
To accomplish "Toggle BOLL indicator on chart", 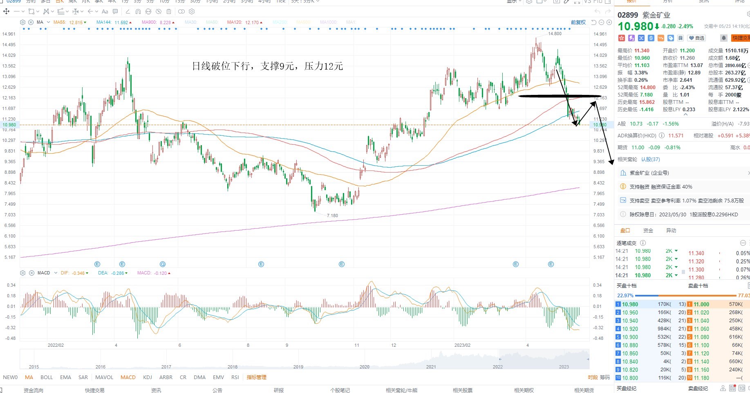I will coord(47,377).
